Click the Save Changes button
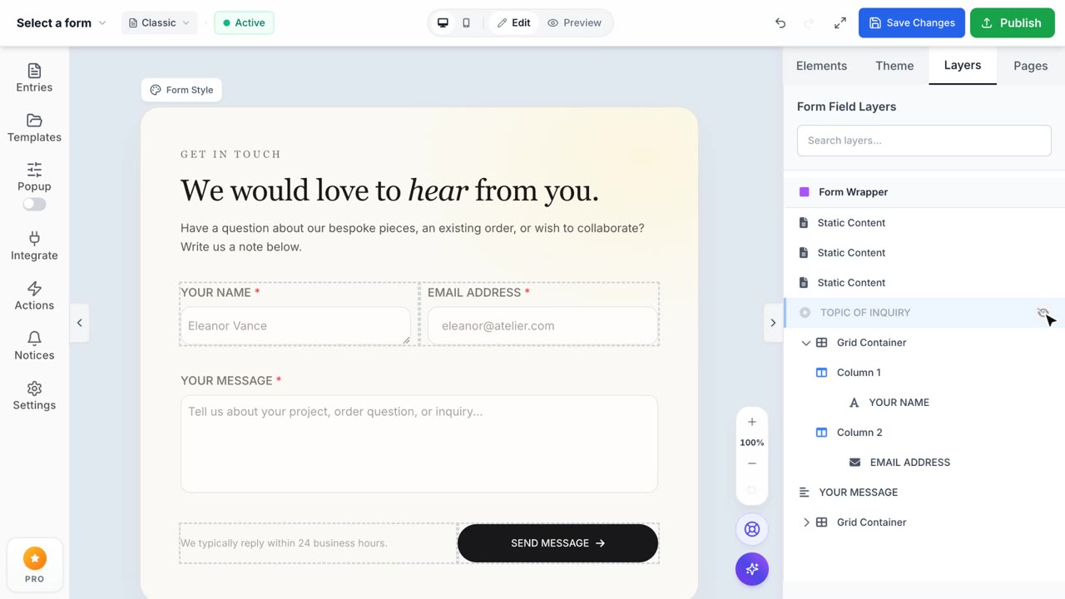 [912, 23]
